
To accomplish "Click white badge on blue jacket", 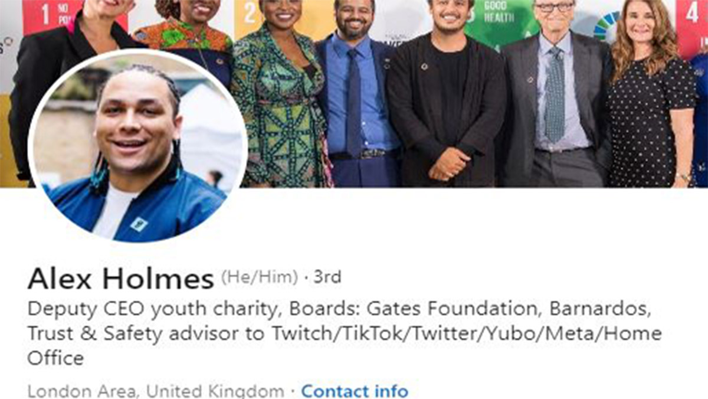I will pos(139,223).
